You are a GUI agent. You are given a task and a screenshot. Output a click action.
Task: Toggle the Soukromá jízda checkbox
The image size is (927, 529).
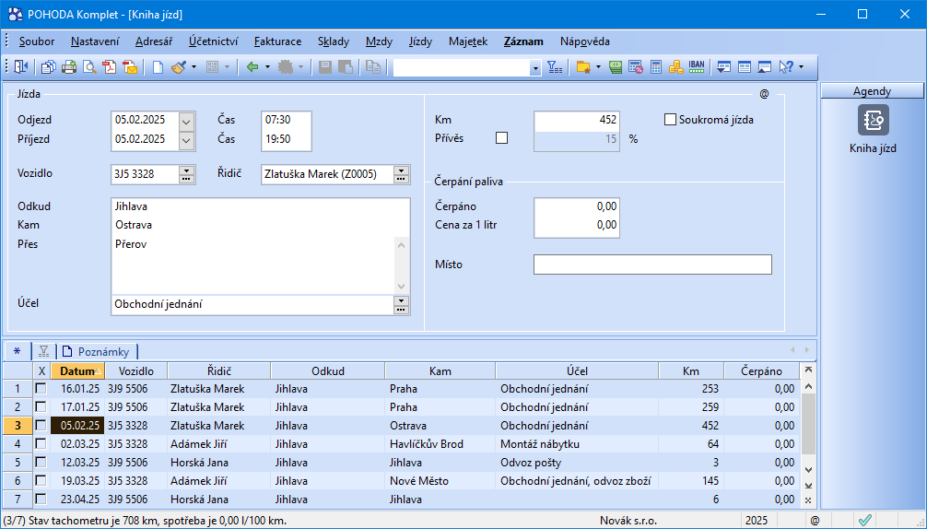[670, 120]
